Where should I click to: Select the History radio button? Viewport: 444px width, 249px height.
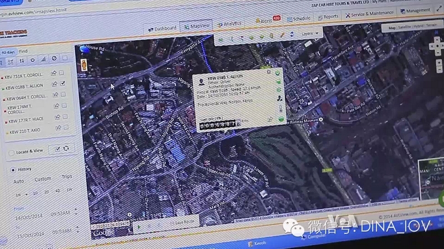click(13, 169)
